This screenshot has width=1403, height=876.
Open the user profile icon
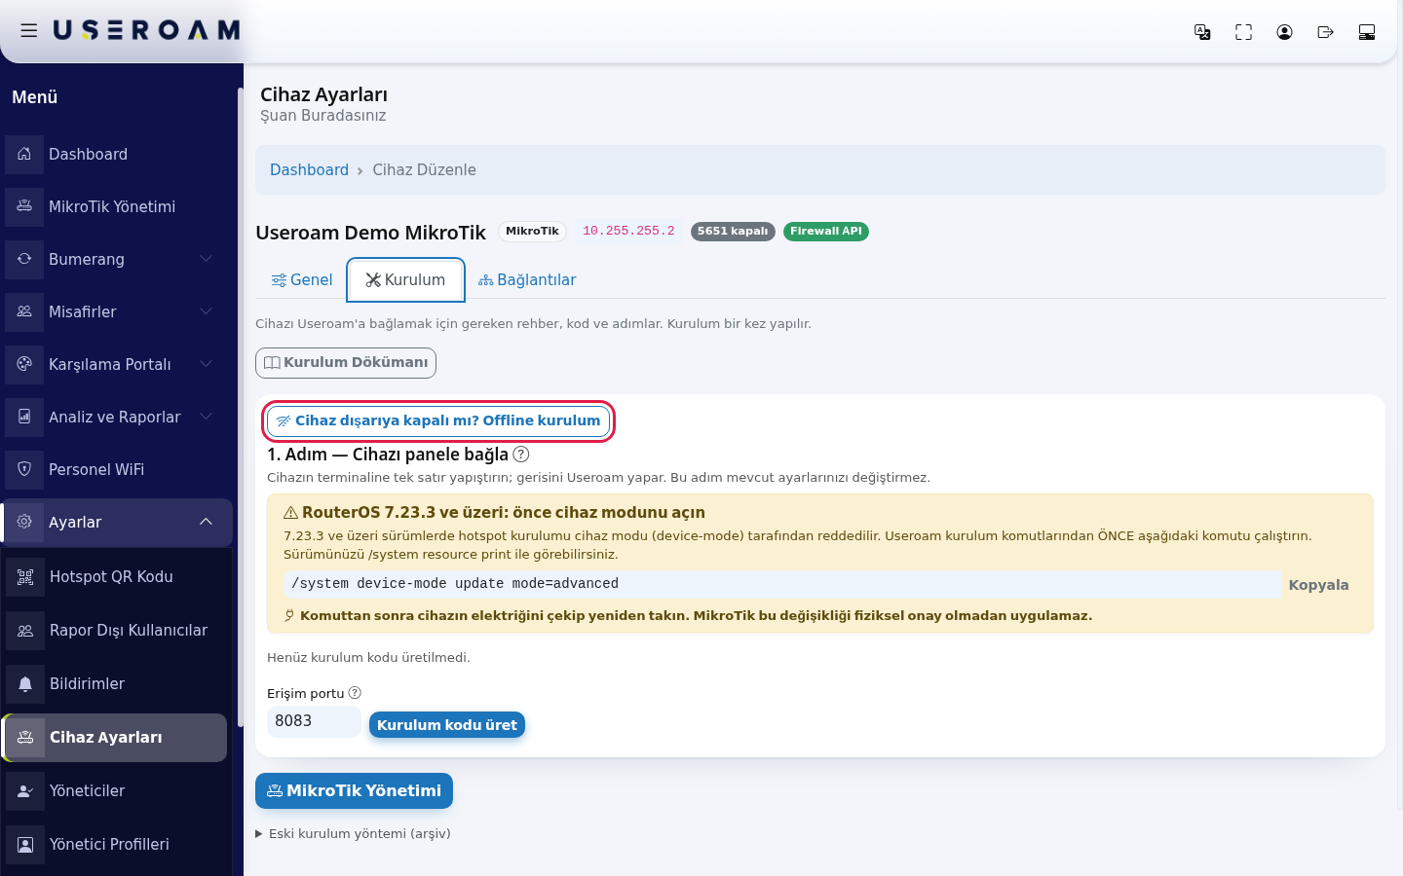point(1284,32)
